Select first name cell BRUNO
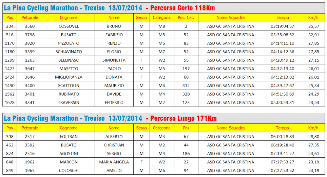This screenshot has width=327, height=177. tap(114, 26)
